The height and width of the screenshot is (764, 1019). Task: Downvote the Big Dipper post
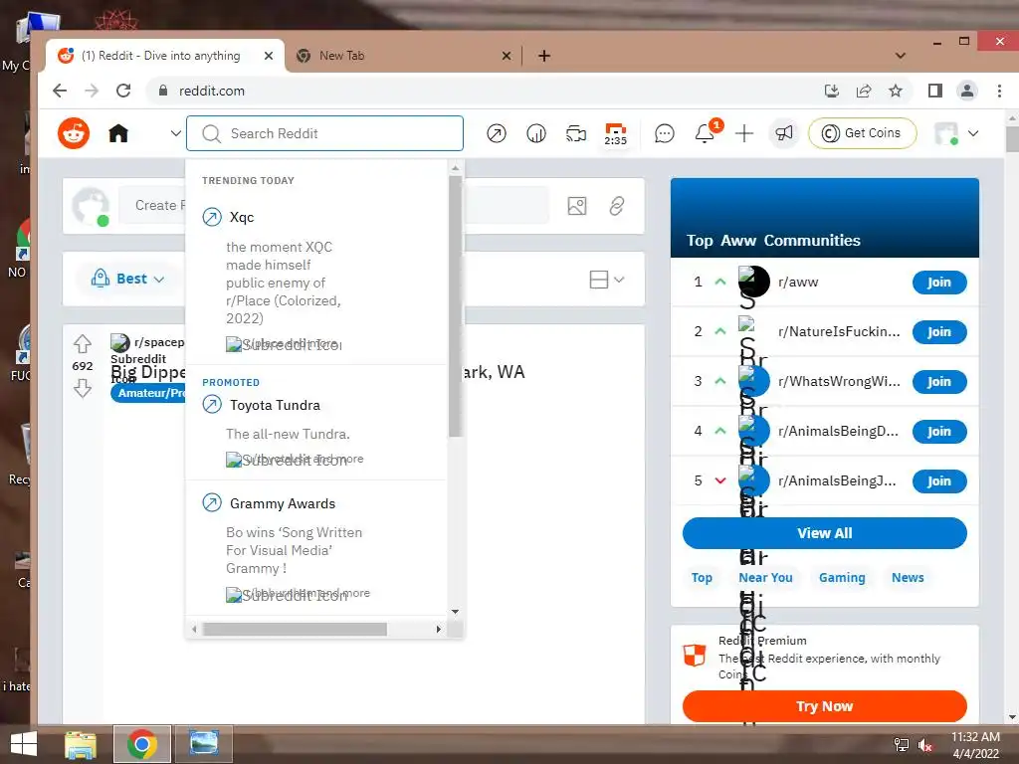83,389
